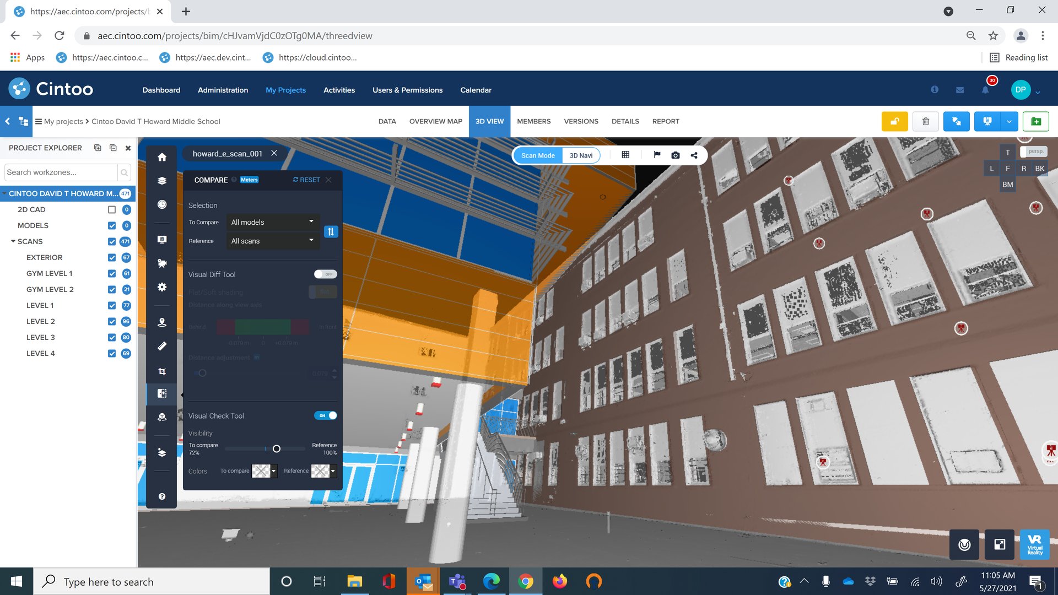Open the Administration menu
The width and height of the screenshot is (1058, 595).
(223, 90)
